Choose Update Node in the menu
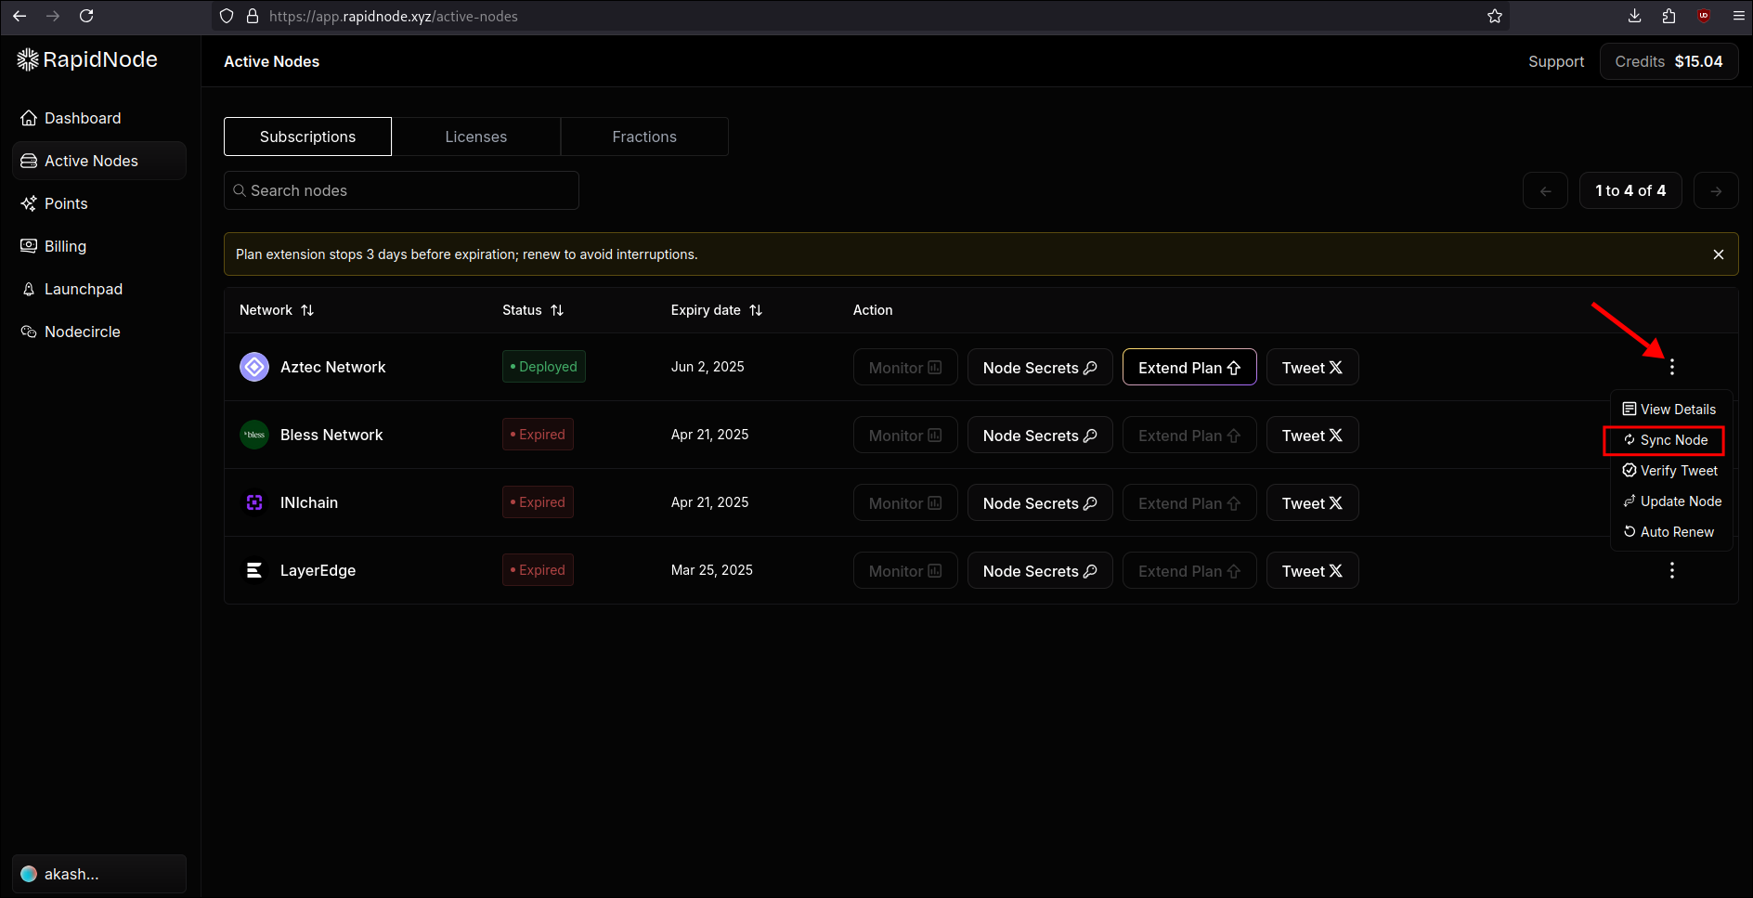The height and width of the screenshot is (898, 1753). click(x=1672, y=501)
